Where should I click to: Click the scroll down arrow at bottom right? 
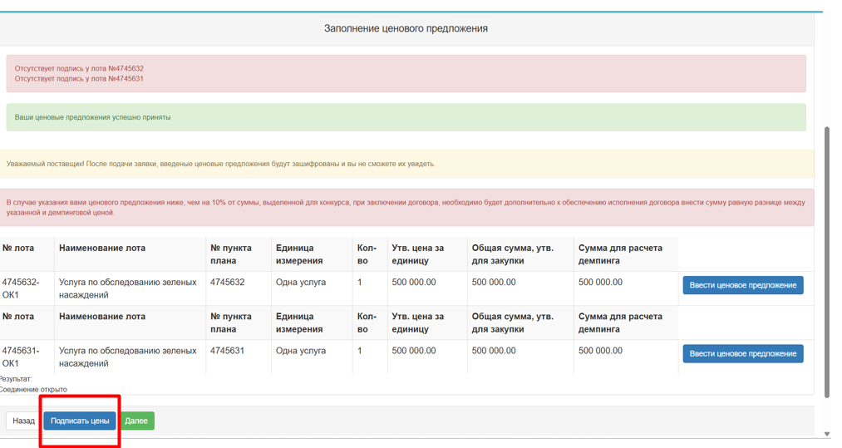[x=826, y=434]
